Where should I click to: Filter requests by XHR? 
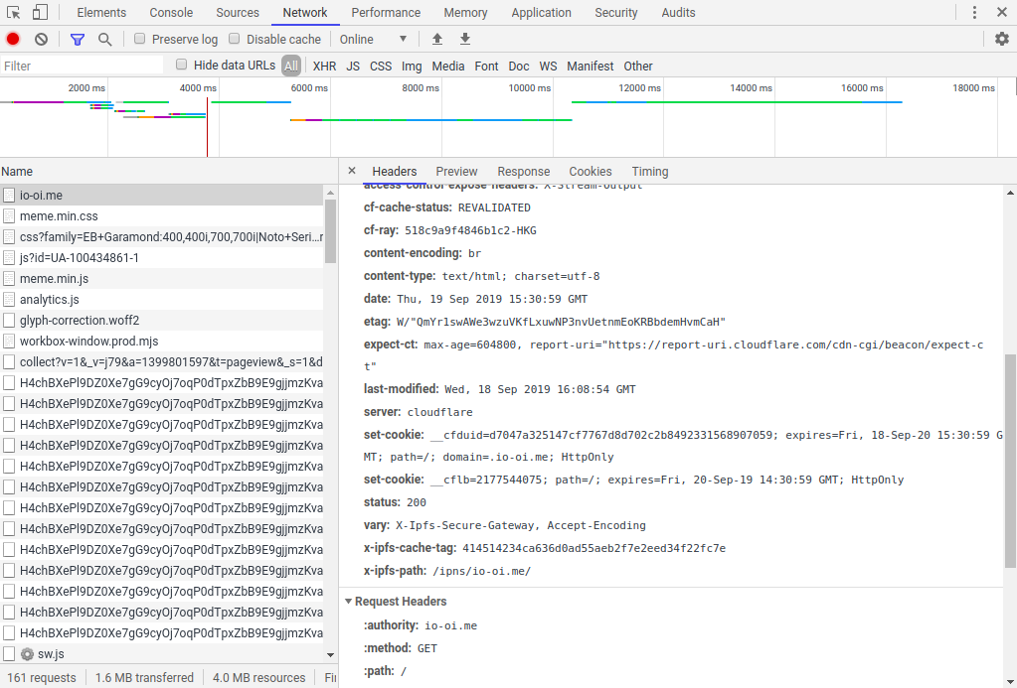tap(324, 67)
